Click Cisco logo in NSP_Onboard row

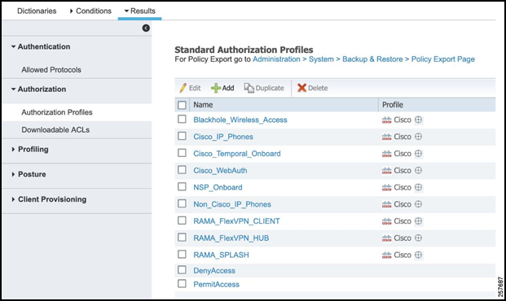click(x=386, y=188)
